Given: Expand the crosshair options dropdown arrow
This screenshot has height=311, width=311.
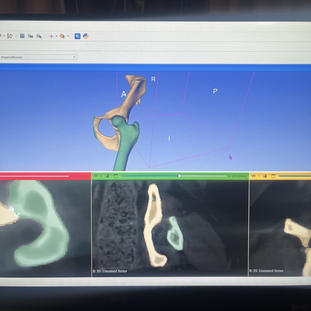Looking at the screenshot, I should [56, 36].
